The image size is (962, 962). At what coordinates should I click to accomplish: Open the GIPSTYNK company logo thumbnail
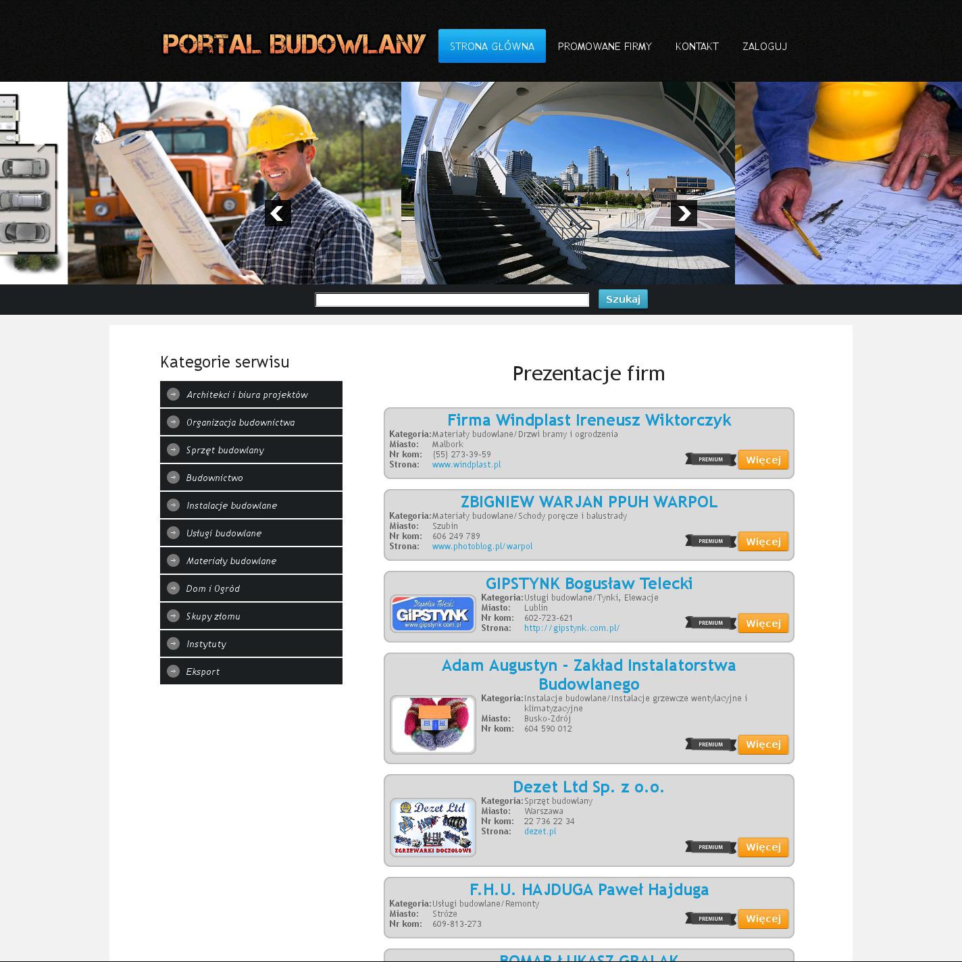[433, 613]
